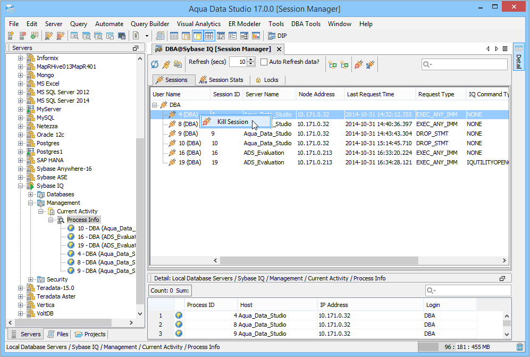Open the DBA Tools menu
Screen dimensions: 530x357
pos(306,24)
